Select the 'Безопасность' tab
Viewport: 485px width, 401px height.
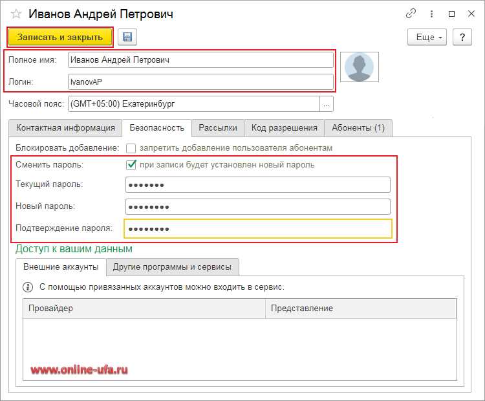tap(157, 128)
